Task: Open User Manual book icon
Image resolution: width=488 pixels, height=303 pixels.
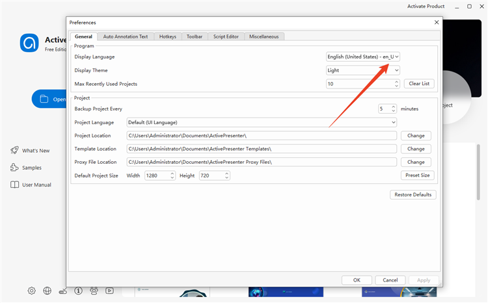Action: point(14,185)
